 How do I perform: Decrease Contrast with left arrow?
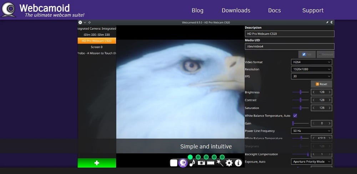[x=313, y=100]
